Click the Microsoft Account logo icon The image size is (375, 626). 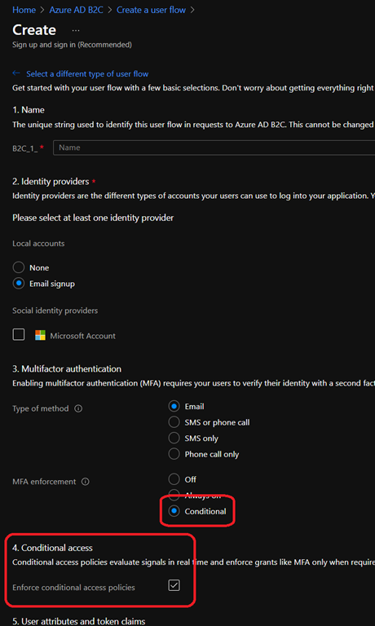40,335
